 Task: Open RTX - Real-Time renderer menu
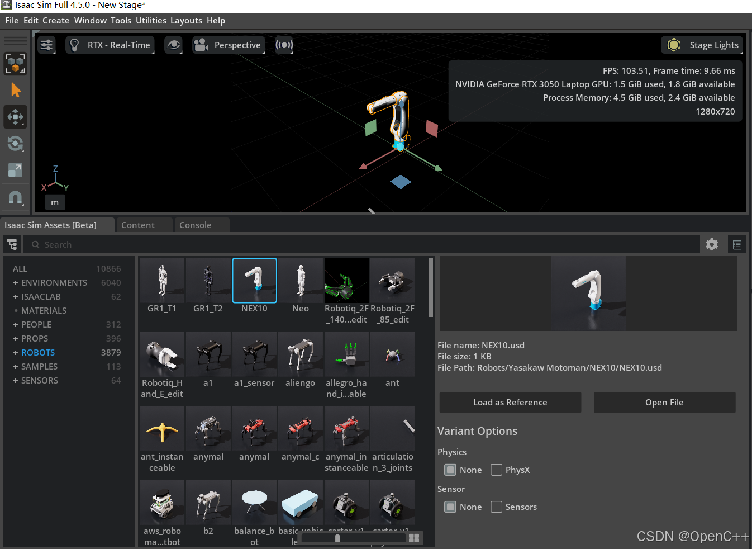point(110,45)
